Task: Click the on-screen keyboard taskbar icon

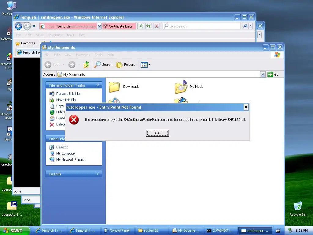Action: click(x=278, y=231)
